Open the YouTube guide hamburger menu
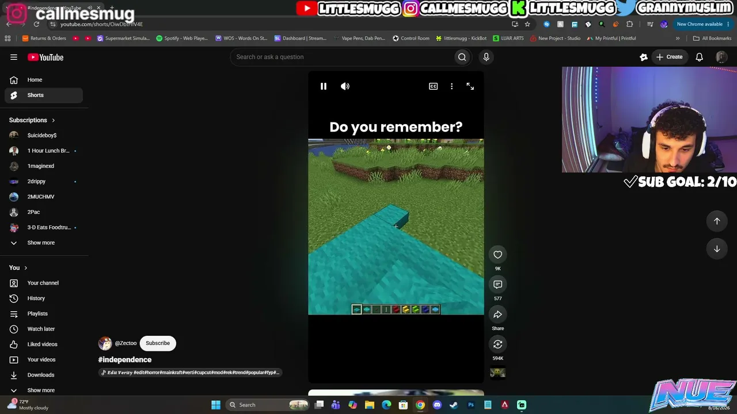Screen dimensions: 737x414 (x=14, y=57)
